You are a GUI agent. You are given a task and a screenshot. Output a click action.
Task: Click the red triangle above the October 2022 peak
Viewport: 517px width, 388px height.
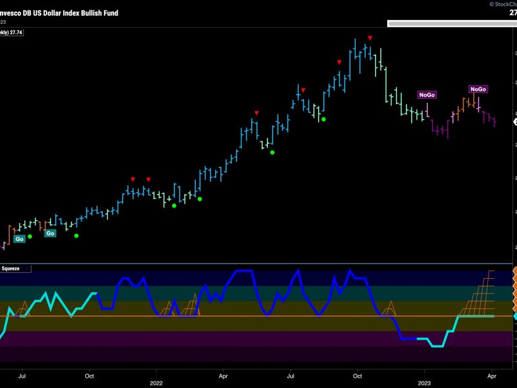(370, 38)
